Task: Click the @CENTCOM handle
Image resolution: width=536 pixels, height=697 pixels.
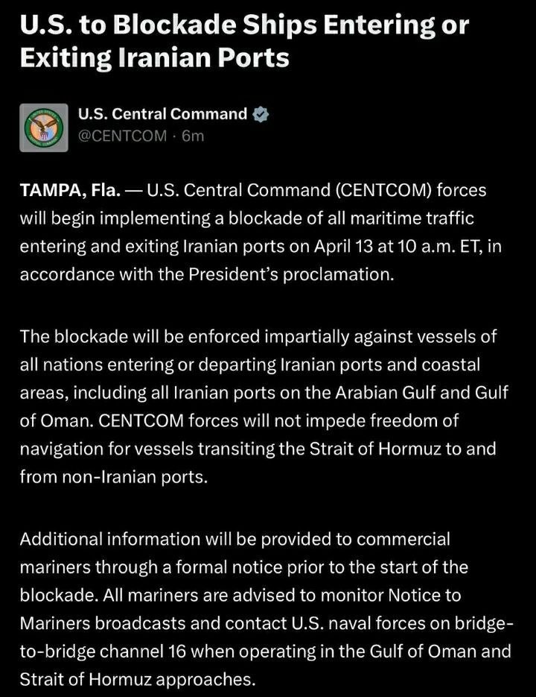Action: [x=123, y=136]
